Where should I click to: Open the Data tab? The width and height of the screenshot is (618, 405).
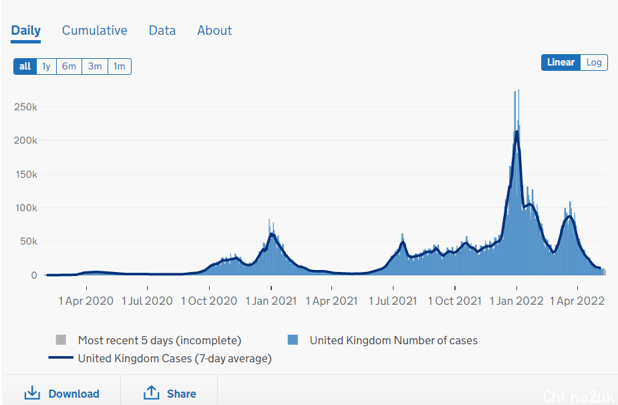click(x=162, y=30)
